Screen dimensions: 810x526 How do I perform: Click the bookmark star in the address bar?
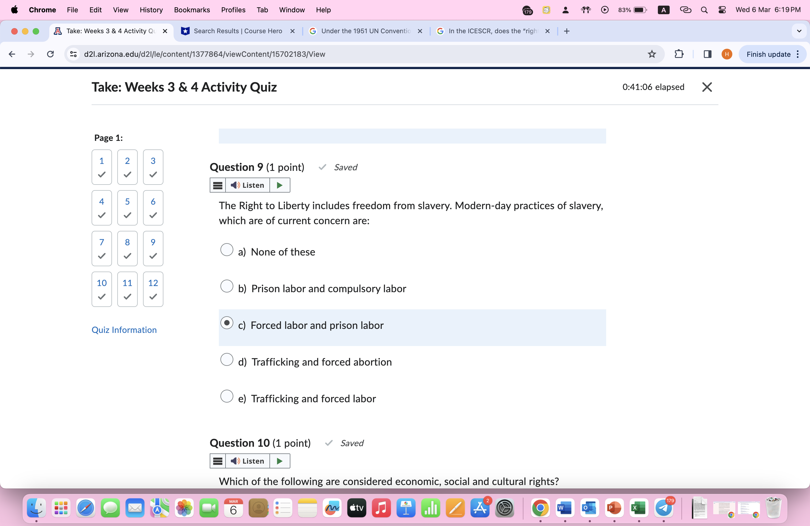(651, 54)
